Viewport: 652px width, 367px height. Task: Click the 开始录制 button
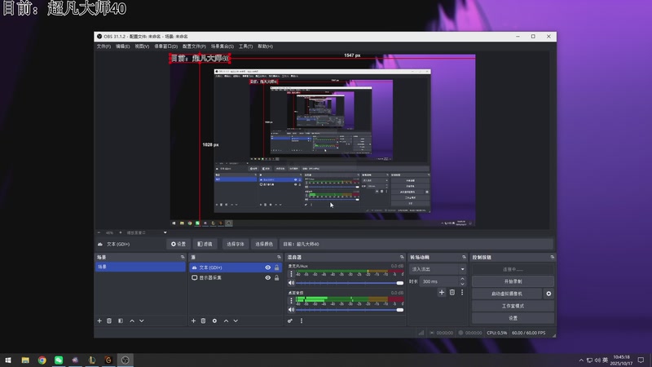(513, 281)
